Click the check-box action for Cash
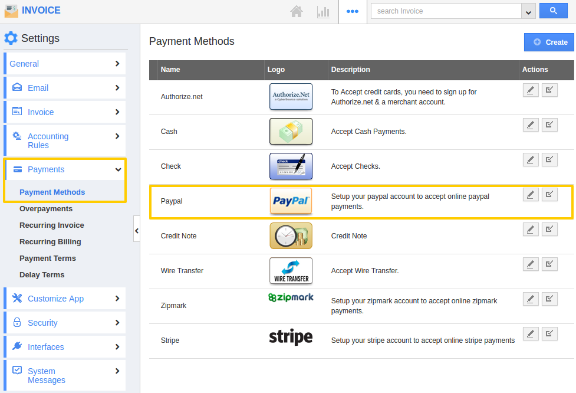This screenshot has width=576, height=393. (x=549, y=125)
